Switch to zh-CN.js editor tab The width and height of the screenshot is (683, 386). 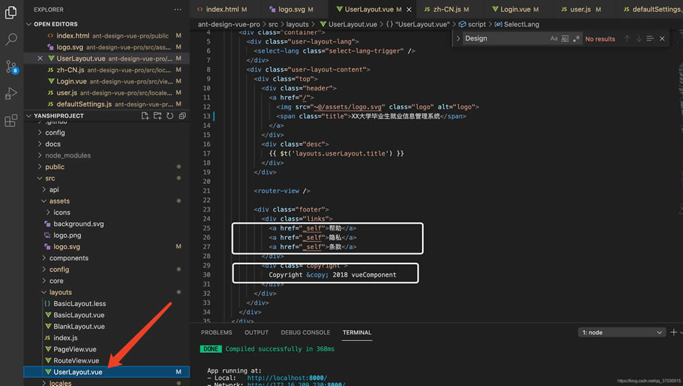[x=447, y=9]
